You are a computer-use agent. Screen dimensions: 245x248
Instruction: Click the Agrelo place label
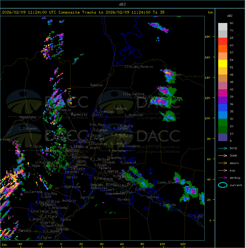72,177
